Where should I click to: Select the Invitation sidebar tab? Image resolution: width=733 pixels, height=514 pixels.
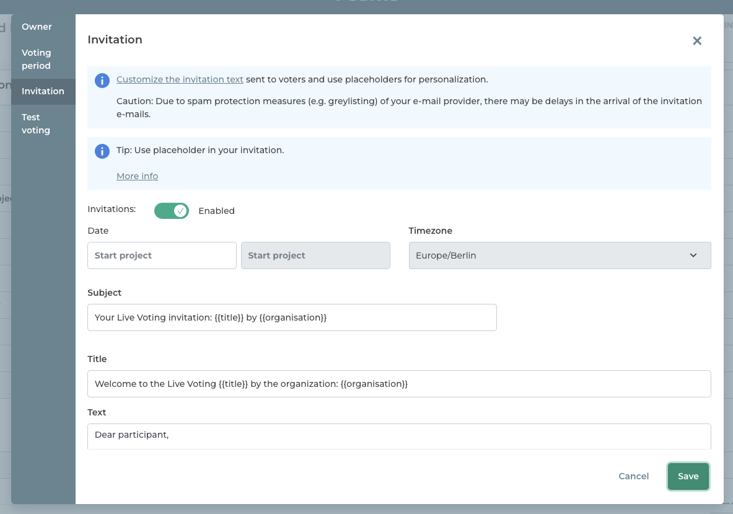point(43,91)
